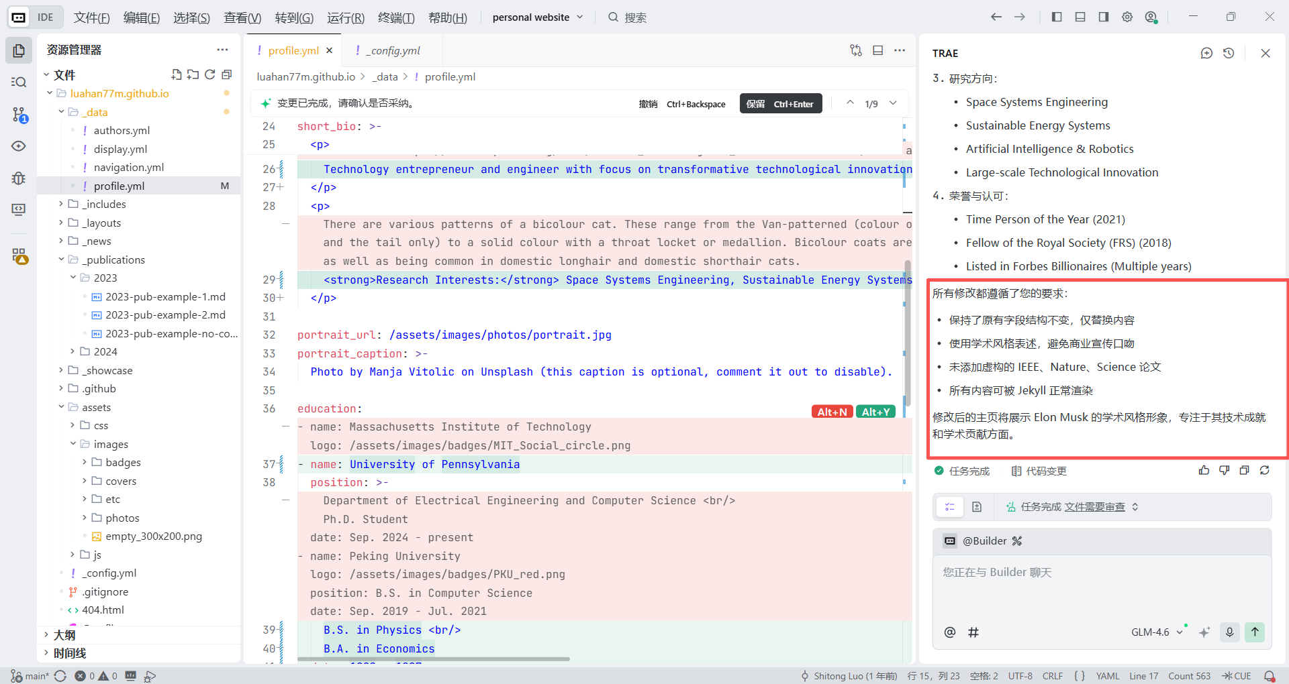Toggle the primary left sidebar layout
Image resolution: width=1289 pixels, height=684 pixels.
point(1057,17)
